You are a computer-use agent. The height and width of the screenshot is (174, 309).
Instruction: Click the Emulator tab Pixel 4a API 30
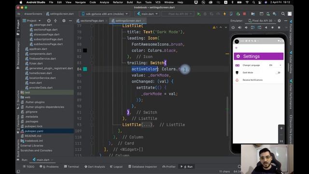(x=260, y=20)
